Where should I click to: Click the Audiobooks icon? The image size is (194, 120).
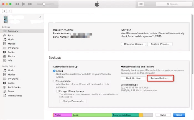tap(5, 87)
